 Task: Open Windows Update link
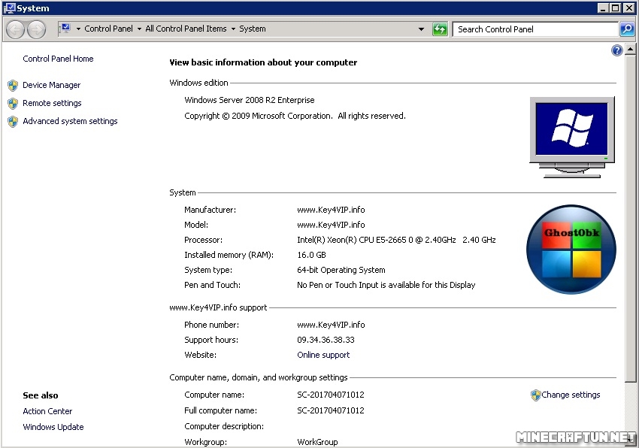pyautogui.click(x=53, y=427)
